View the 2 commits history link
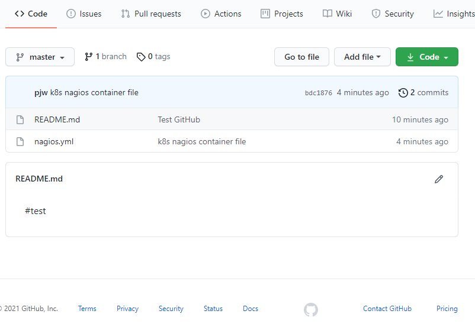475x327 pixels. tap(423, 93)
